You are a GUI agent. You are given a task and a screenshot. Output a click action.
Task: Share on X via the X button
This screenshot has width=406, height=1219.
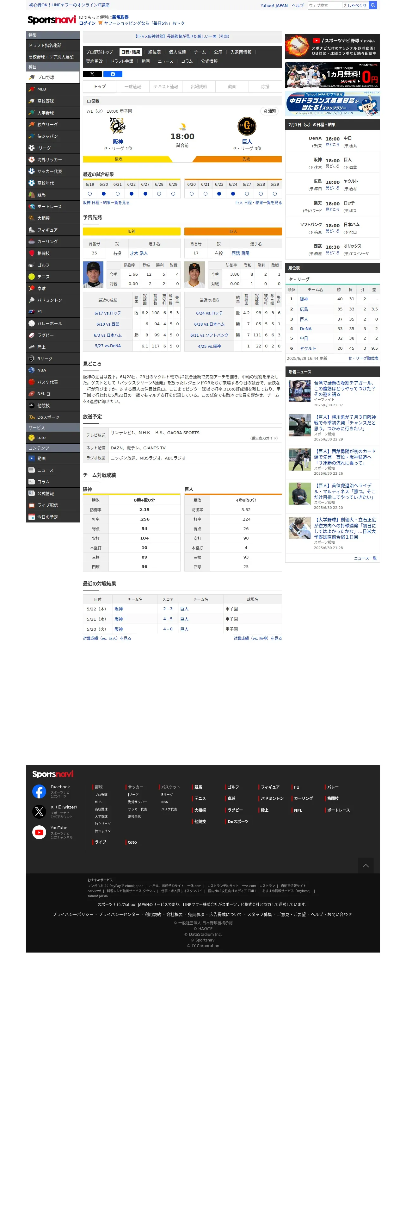pos(92,74)
